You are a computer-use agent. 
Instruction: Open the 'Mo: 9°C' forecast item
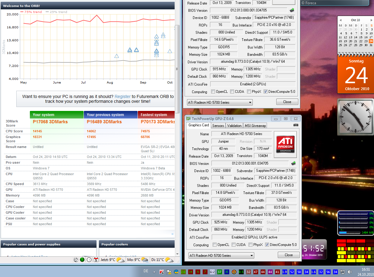click(138, 260)
